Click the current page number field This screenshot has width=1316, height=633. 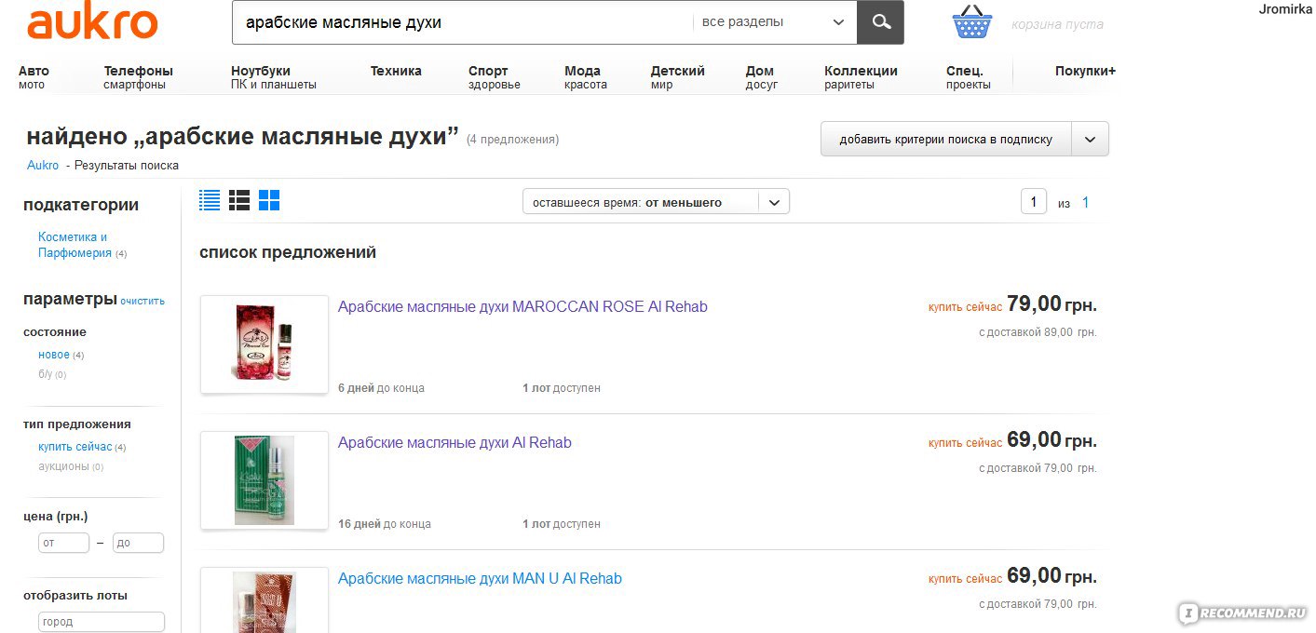click(x=1034, y=202)
